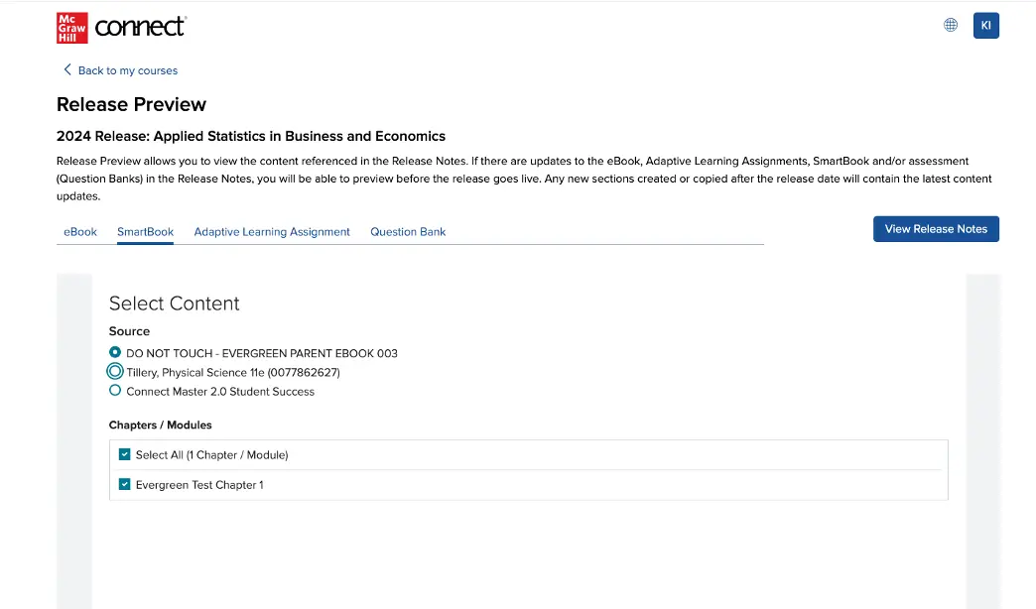Toggle Evergreen Test Chapter 1 checkbox
The height and width of the screenshot is (609, 1036).
tap(124, 484)
